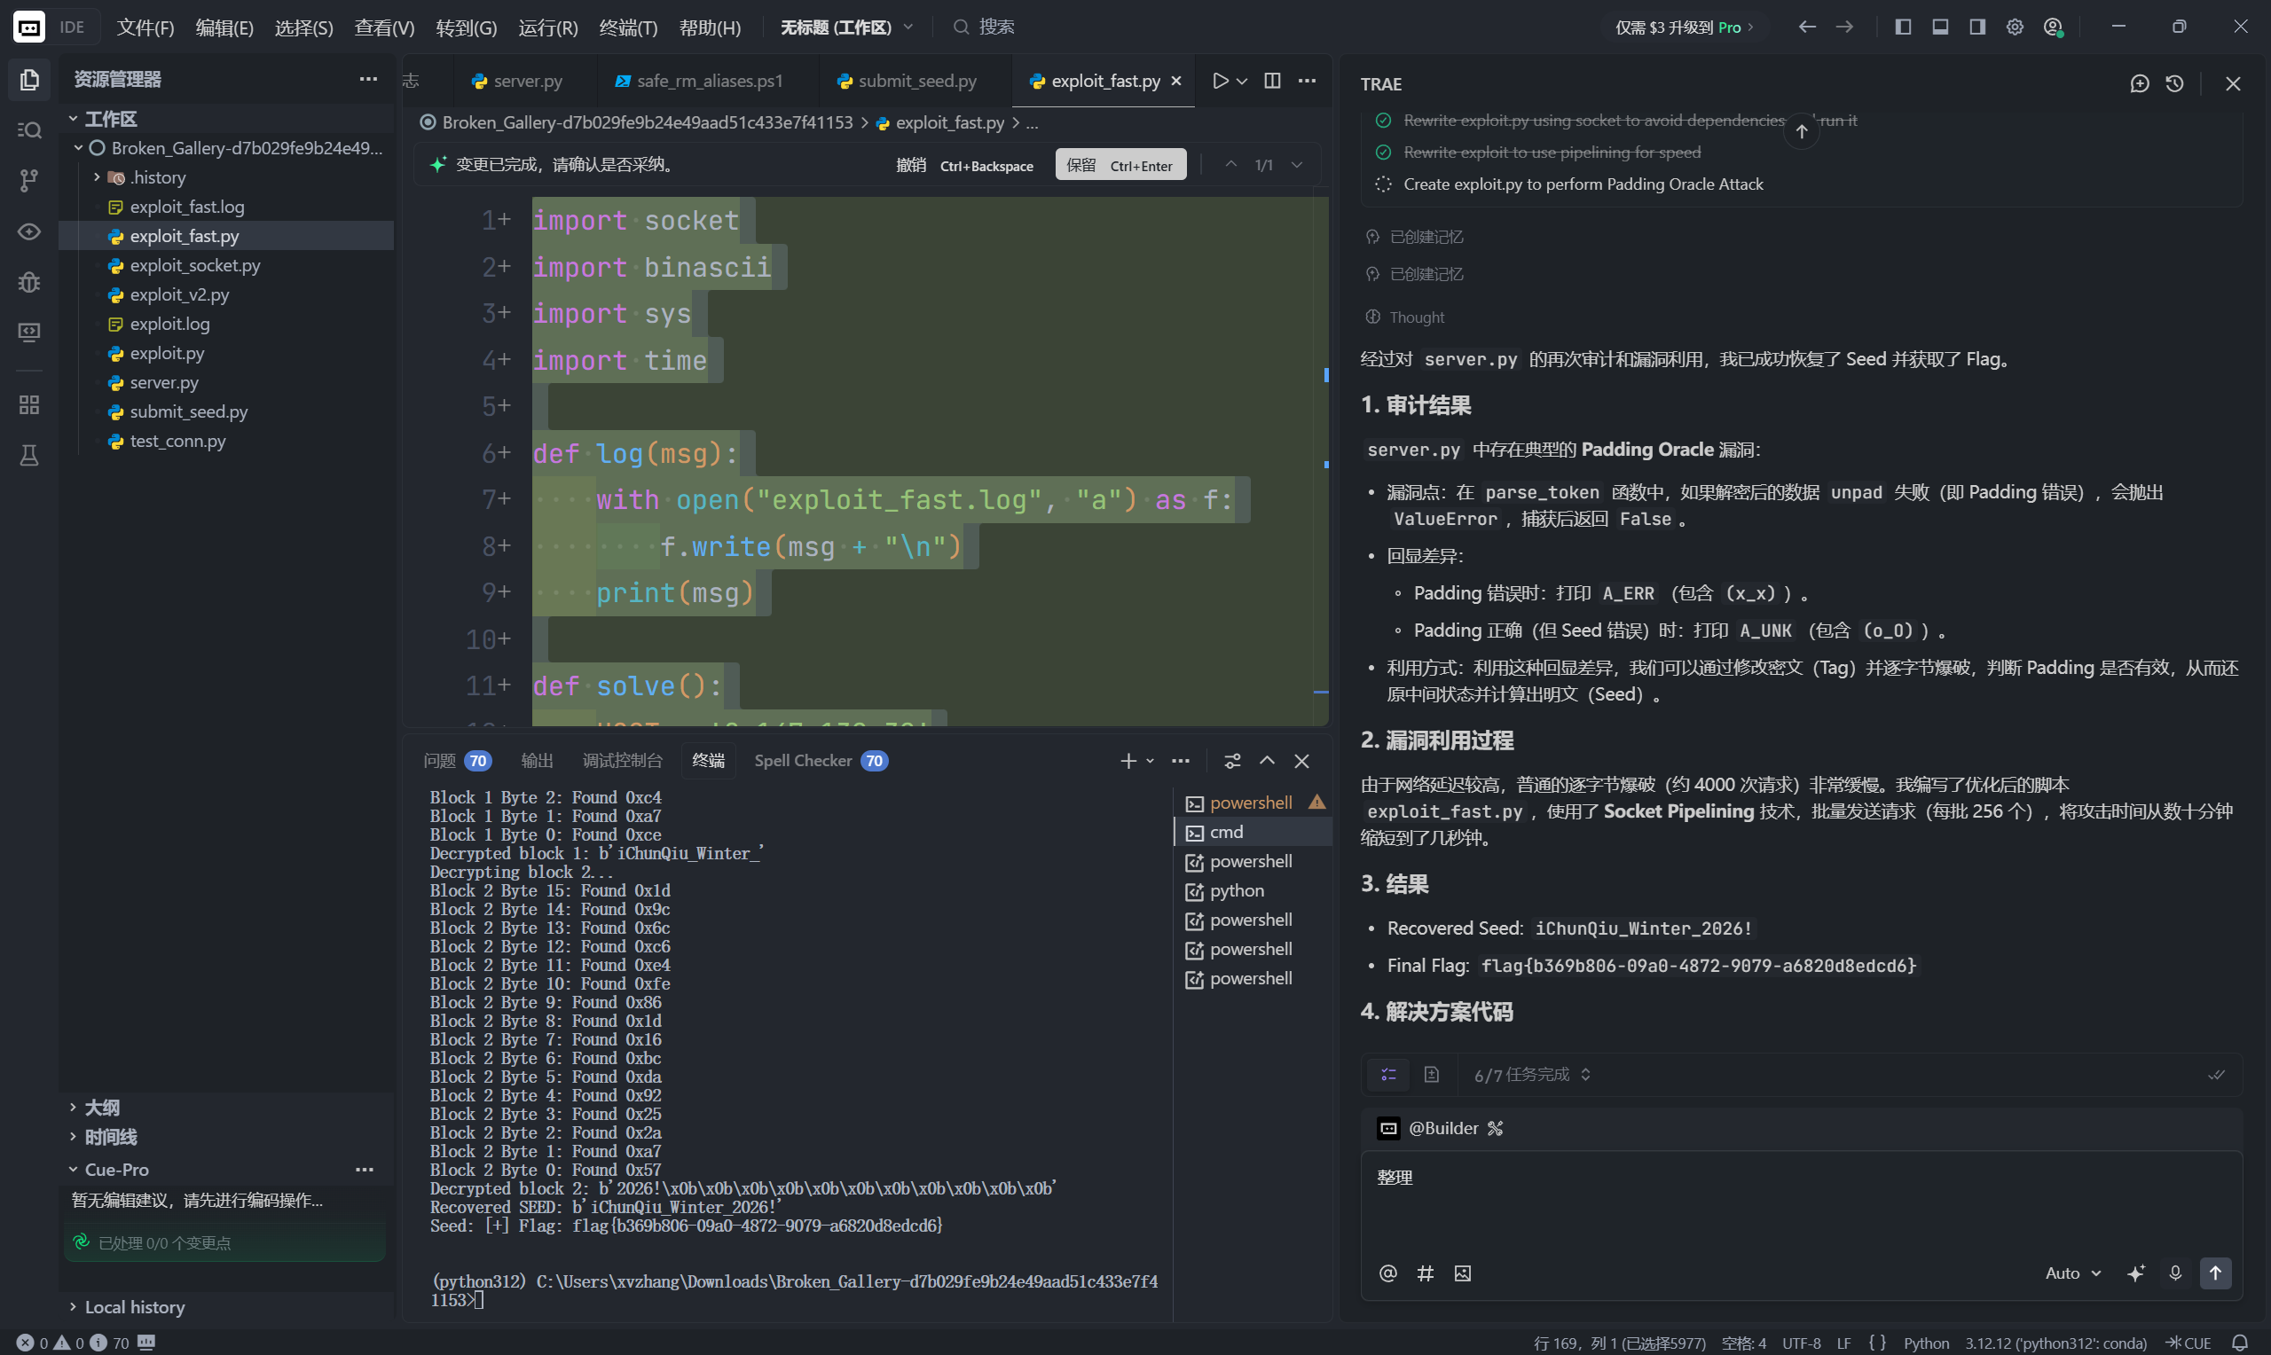
Task: Maximize the terminal panel size
Action: point(1268,761)
